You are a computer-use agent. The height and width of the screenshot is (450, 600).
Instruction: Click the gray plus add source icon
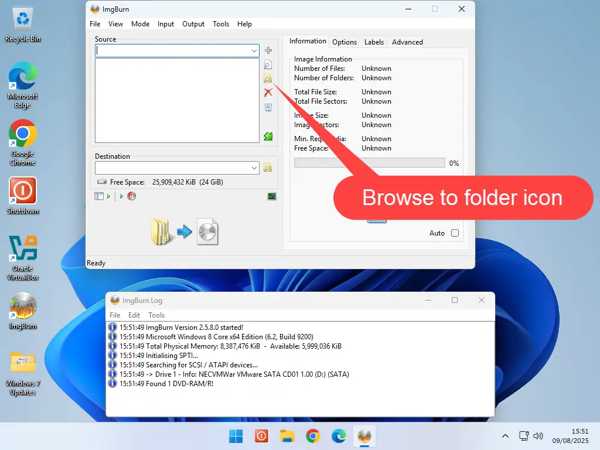tap(268, 51)
